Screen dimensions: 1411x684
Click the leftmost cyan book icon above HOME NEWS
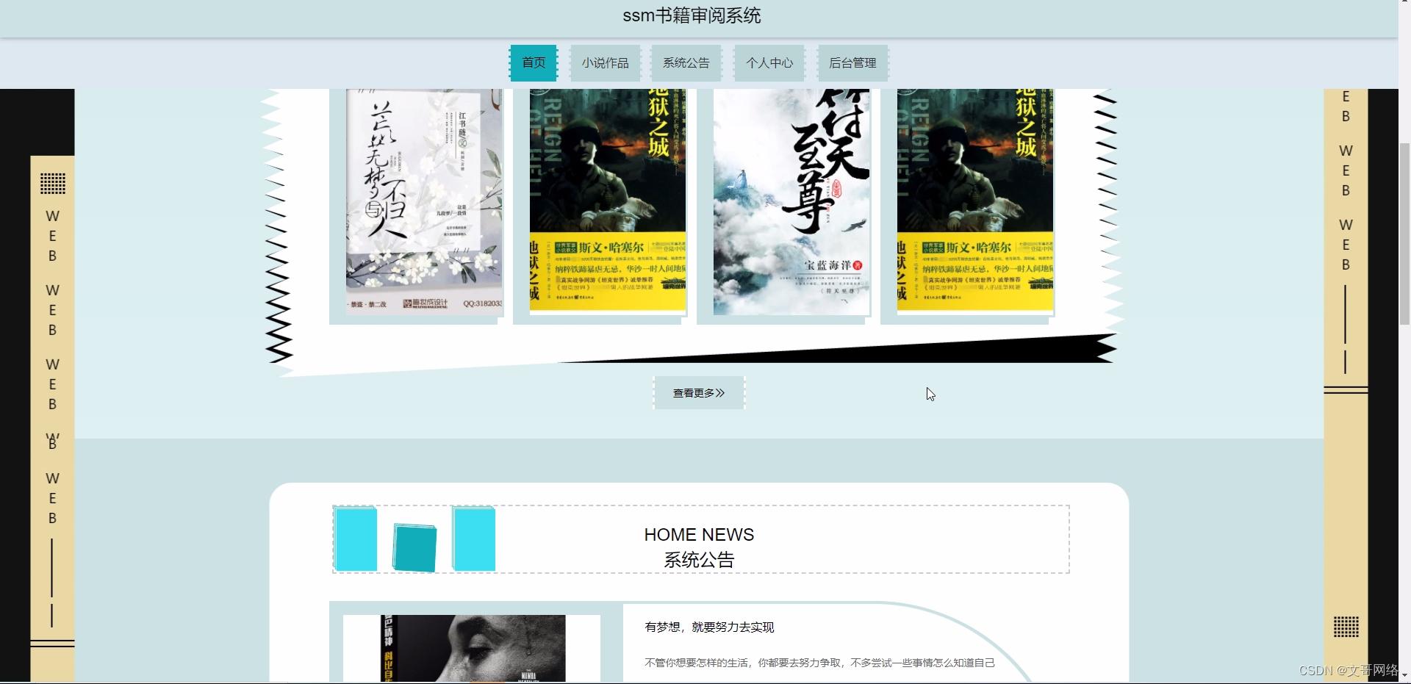[x=356, y=539]
